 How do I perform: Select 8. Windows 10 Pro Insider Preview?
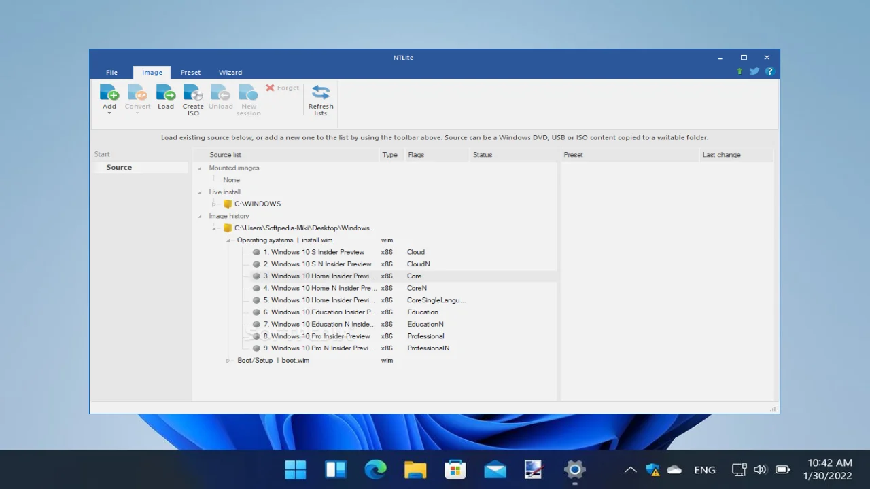317,336
